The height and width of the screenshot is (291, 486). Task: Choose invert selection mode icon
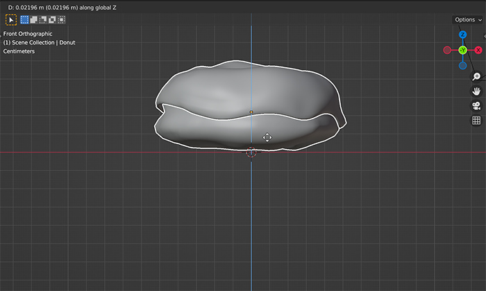[52, 20]
